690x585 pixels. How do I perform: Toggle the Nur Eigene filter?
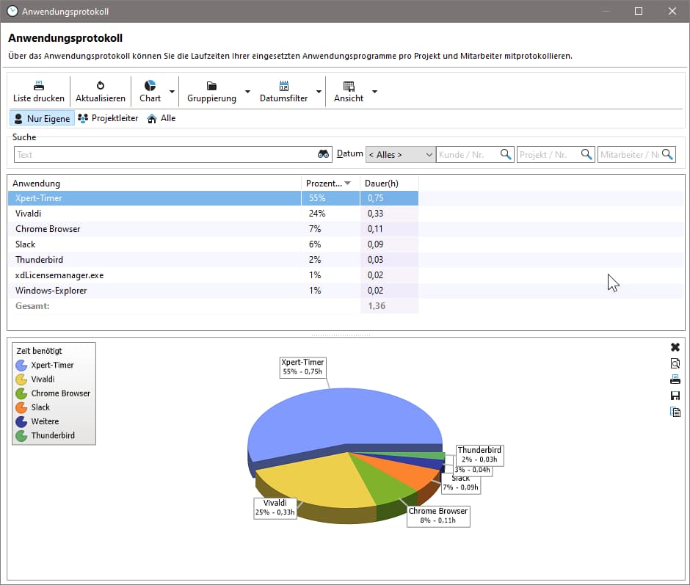(43, 118)
